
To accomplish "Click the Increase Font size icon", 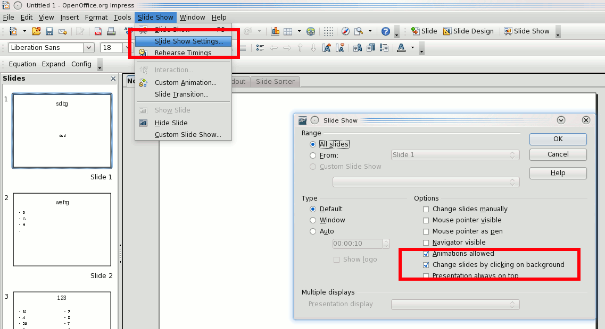I will (327, 48).
